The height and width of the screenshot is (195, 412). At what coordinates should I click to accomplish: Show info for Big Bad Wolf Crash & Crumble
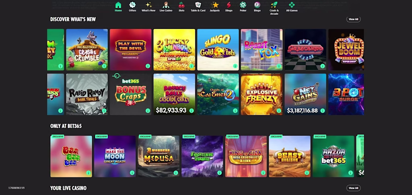[x=104, y=66]
